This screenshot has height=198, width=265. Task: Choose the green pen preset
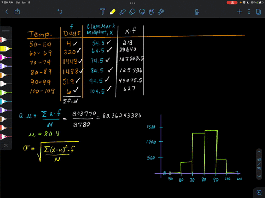[6, 92]
